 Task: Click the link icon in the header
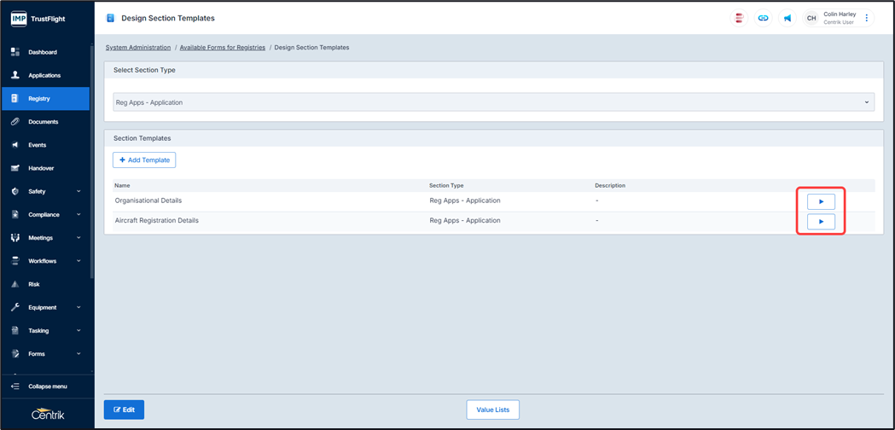click(763, 18)
